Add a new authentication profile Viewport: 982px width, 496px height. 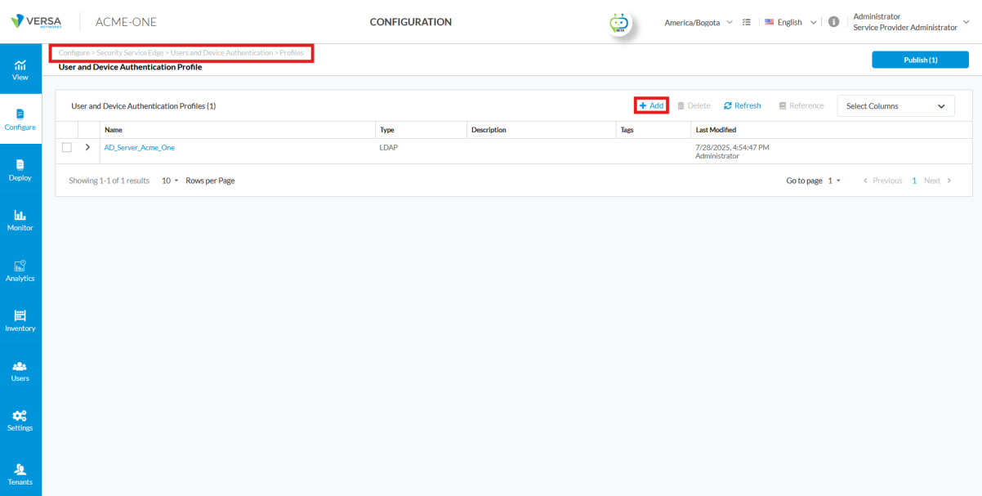click(x=651, y=105)
